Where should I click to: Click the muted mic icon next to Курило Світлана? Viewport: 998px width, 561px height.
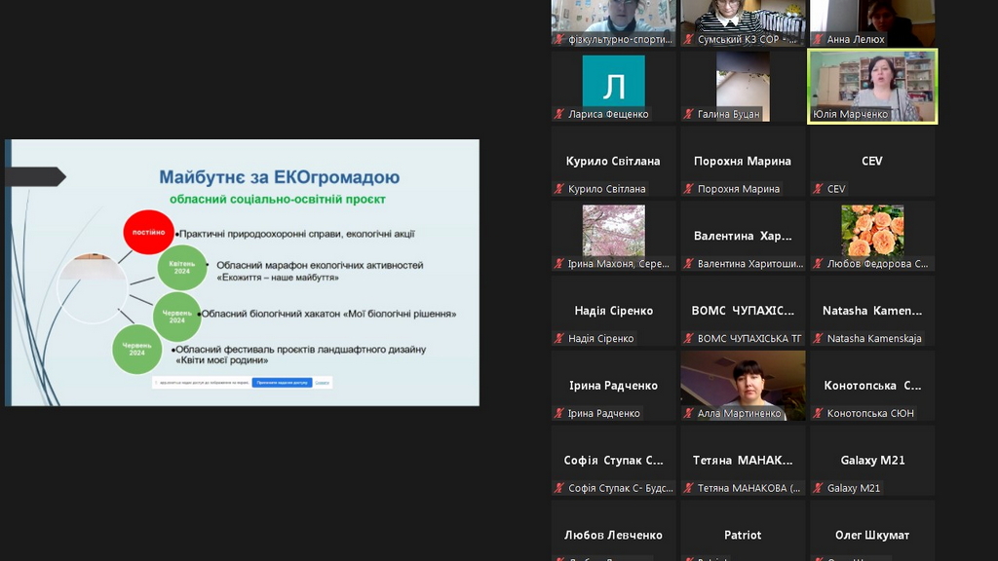point(559,189)
